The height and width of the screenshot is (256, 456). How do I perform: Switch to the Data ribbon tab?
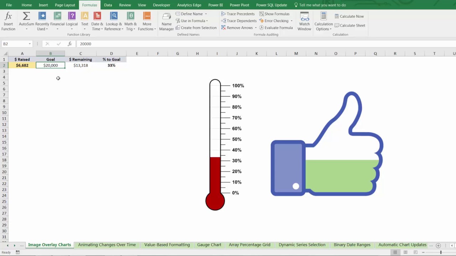click(x=108, y=5)
